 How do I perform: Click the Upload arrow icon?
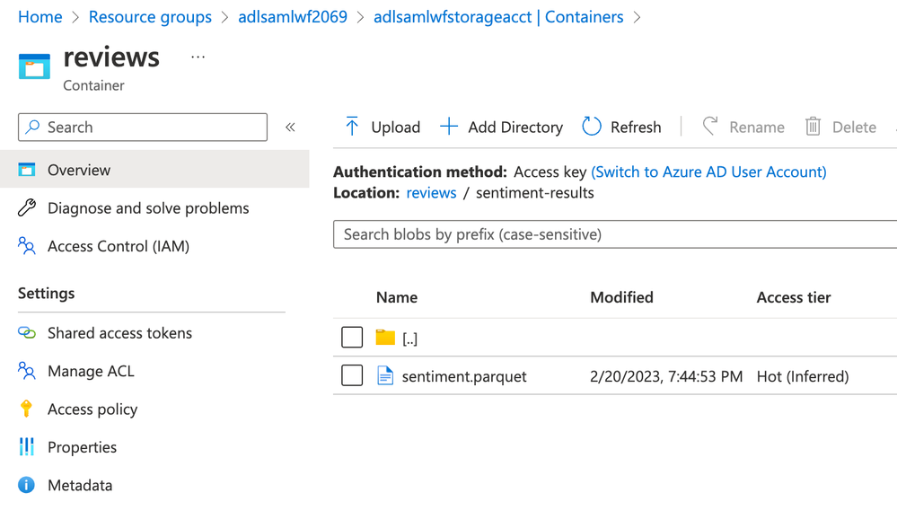point(352,127)
